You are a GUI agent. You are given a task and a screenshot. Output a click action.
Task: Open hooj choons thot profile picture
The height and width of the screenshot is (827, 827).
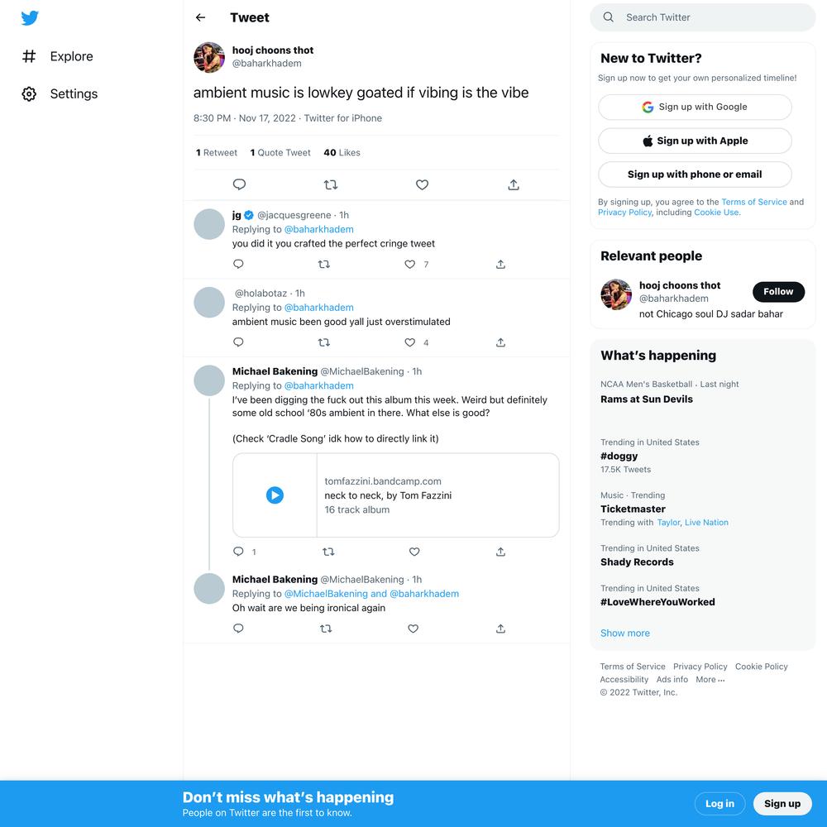pos(209,57)
